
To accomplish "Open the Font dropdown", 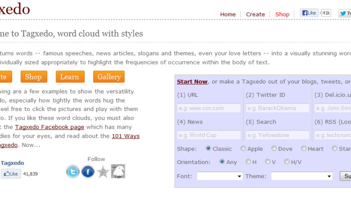I will pyautogui.click(x=220, y=176).
